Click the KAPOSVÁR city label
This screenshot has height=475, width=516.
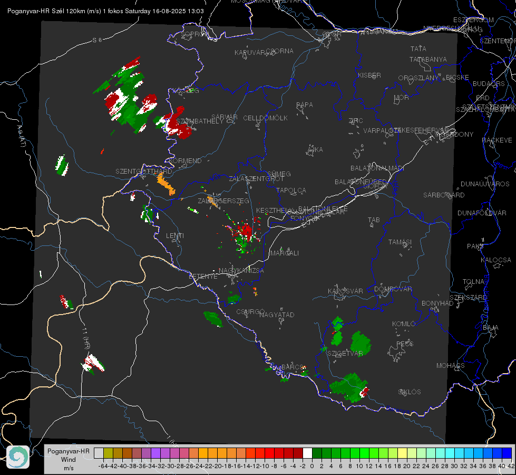pyautogui.click(x=345, y=291)
